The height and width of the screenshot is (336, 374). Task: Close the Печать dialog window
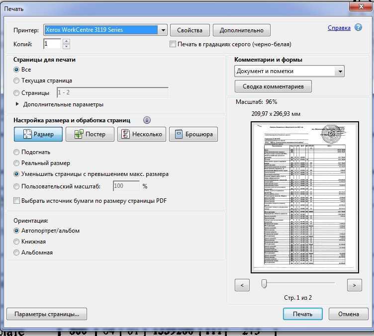pyautogui.click(x=361, y=6)
